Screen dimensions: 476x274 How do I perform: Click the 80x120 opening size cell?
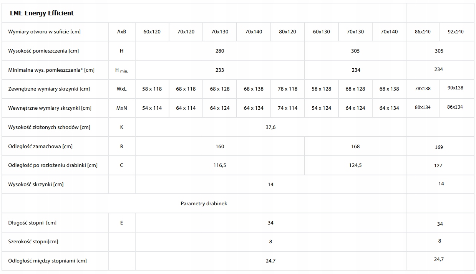click(x=287, y=31)
